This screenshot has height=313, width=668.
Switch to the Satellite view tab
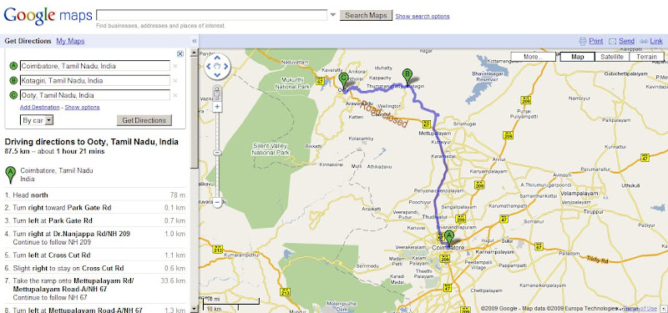612,57
